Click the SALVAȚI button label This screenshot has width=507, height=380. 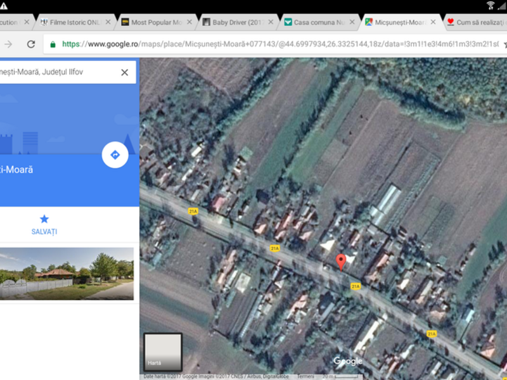tap(44, 232)
